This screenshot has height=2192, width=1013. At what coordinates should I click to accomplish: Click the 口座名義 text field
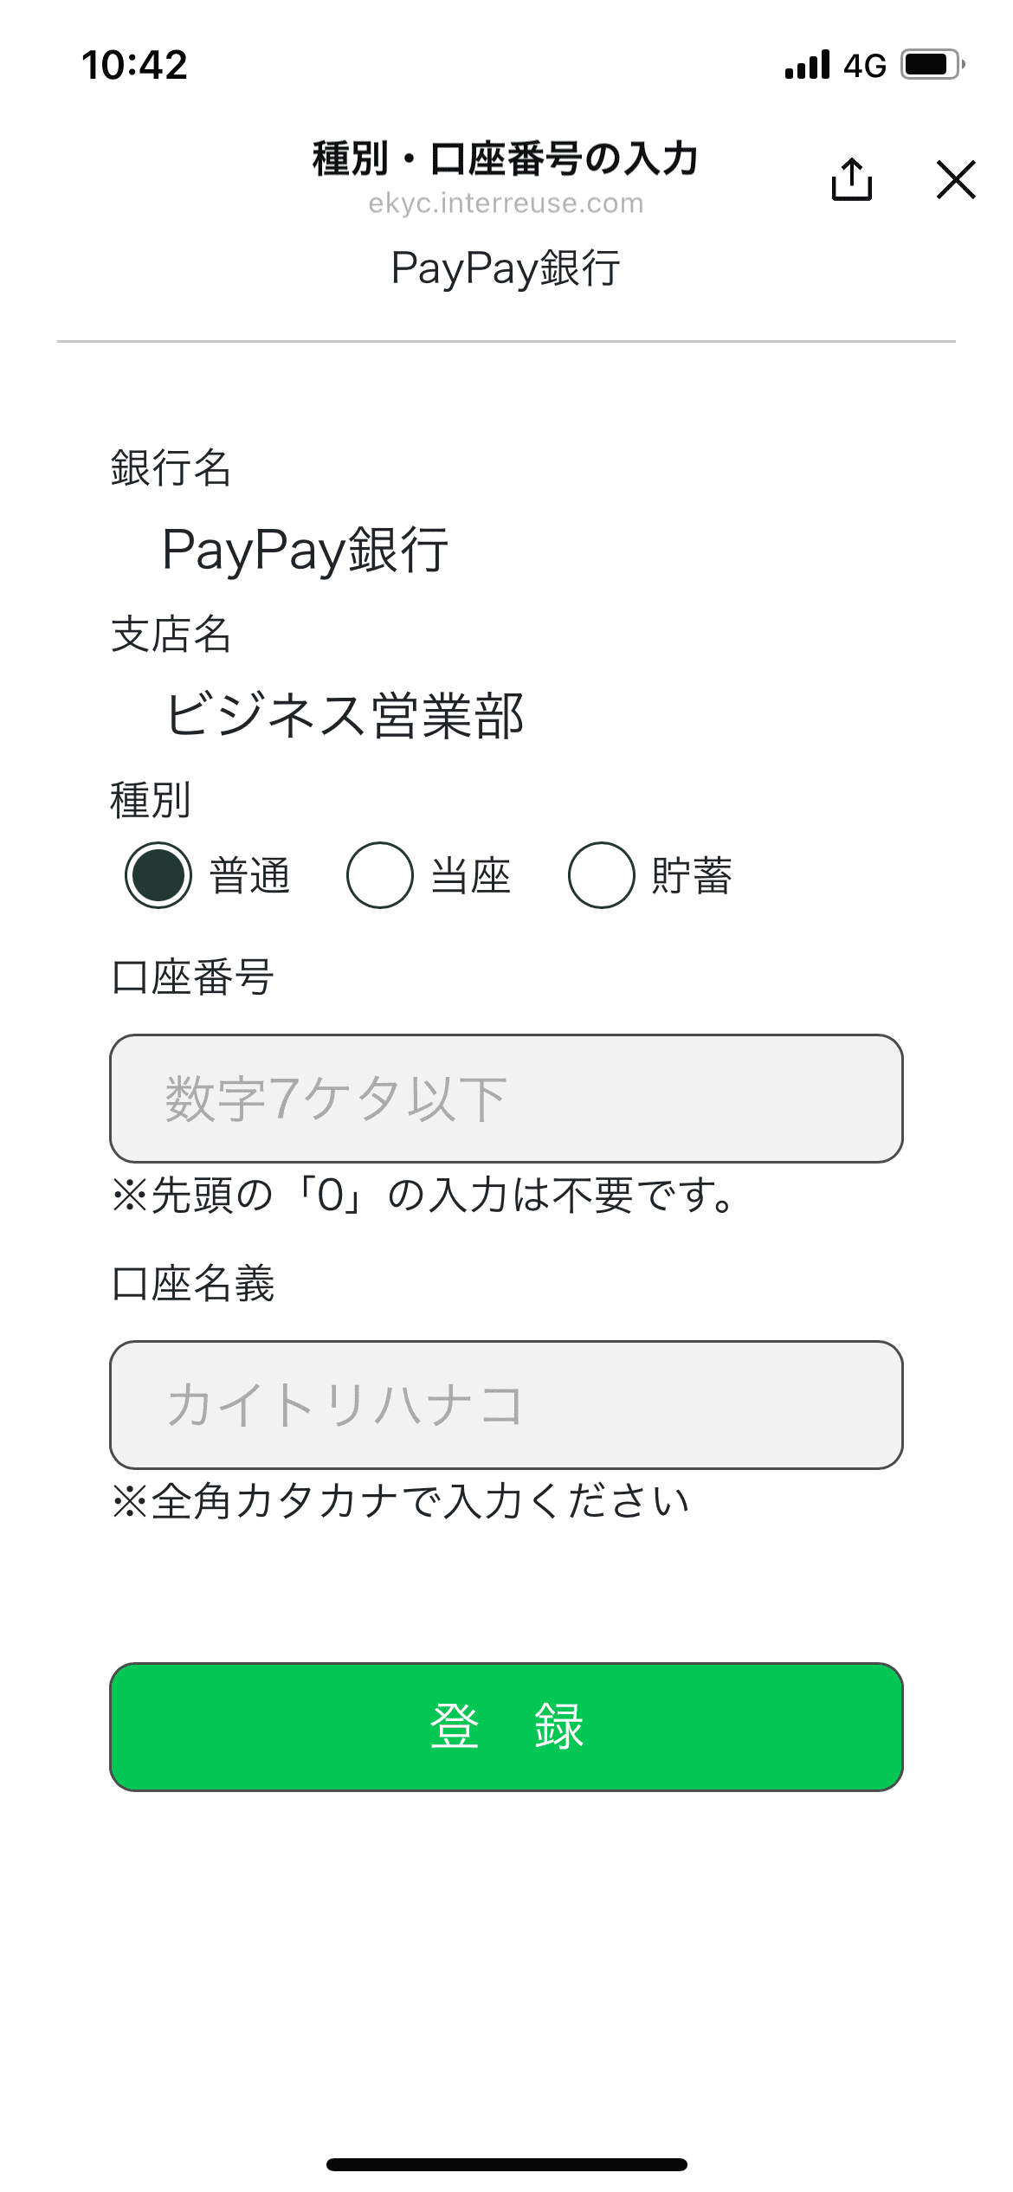click(x=506, y=1405)
